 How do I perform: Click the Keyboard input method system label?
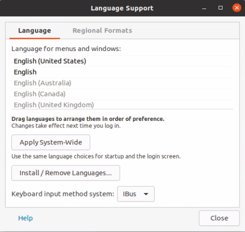point(63,194)
